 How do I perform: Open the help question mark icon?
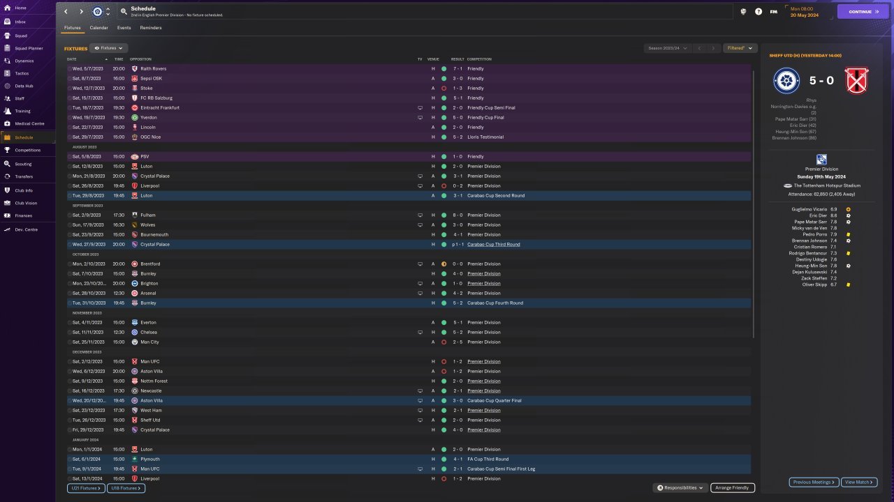coord(759,12)
